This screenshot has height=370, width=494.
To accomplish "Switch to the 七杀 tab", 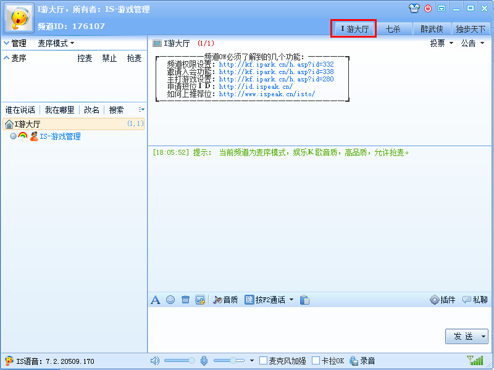I will 393,29.
